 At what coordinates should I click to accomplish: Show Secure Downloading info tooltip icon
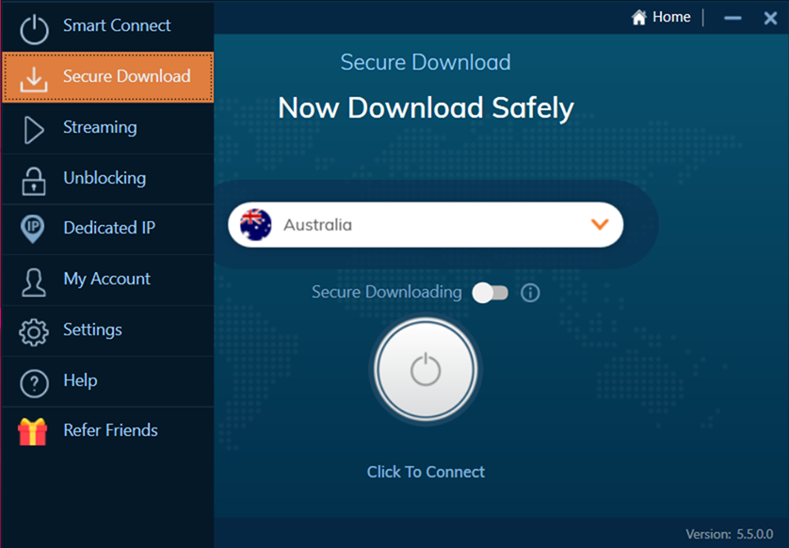point(530,293)
